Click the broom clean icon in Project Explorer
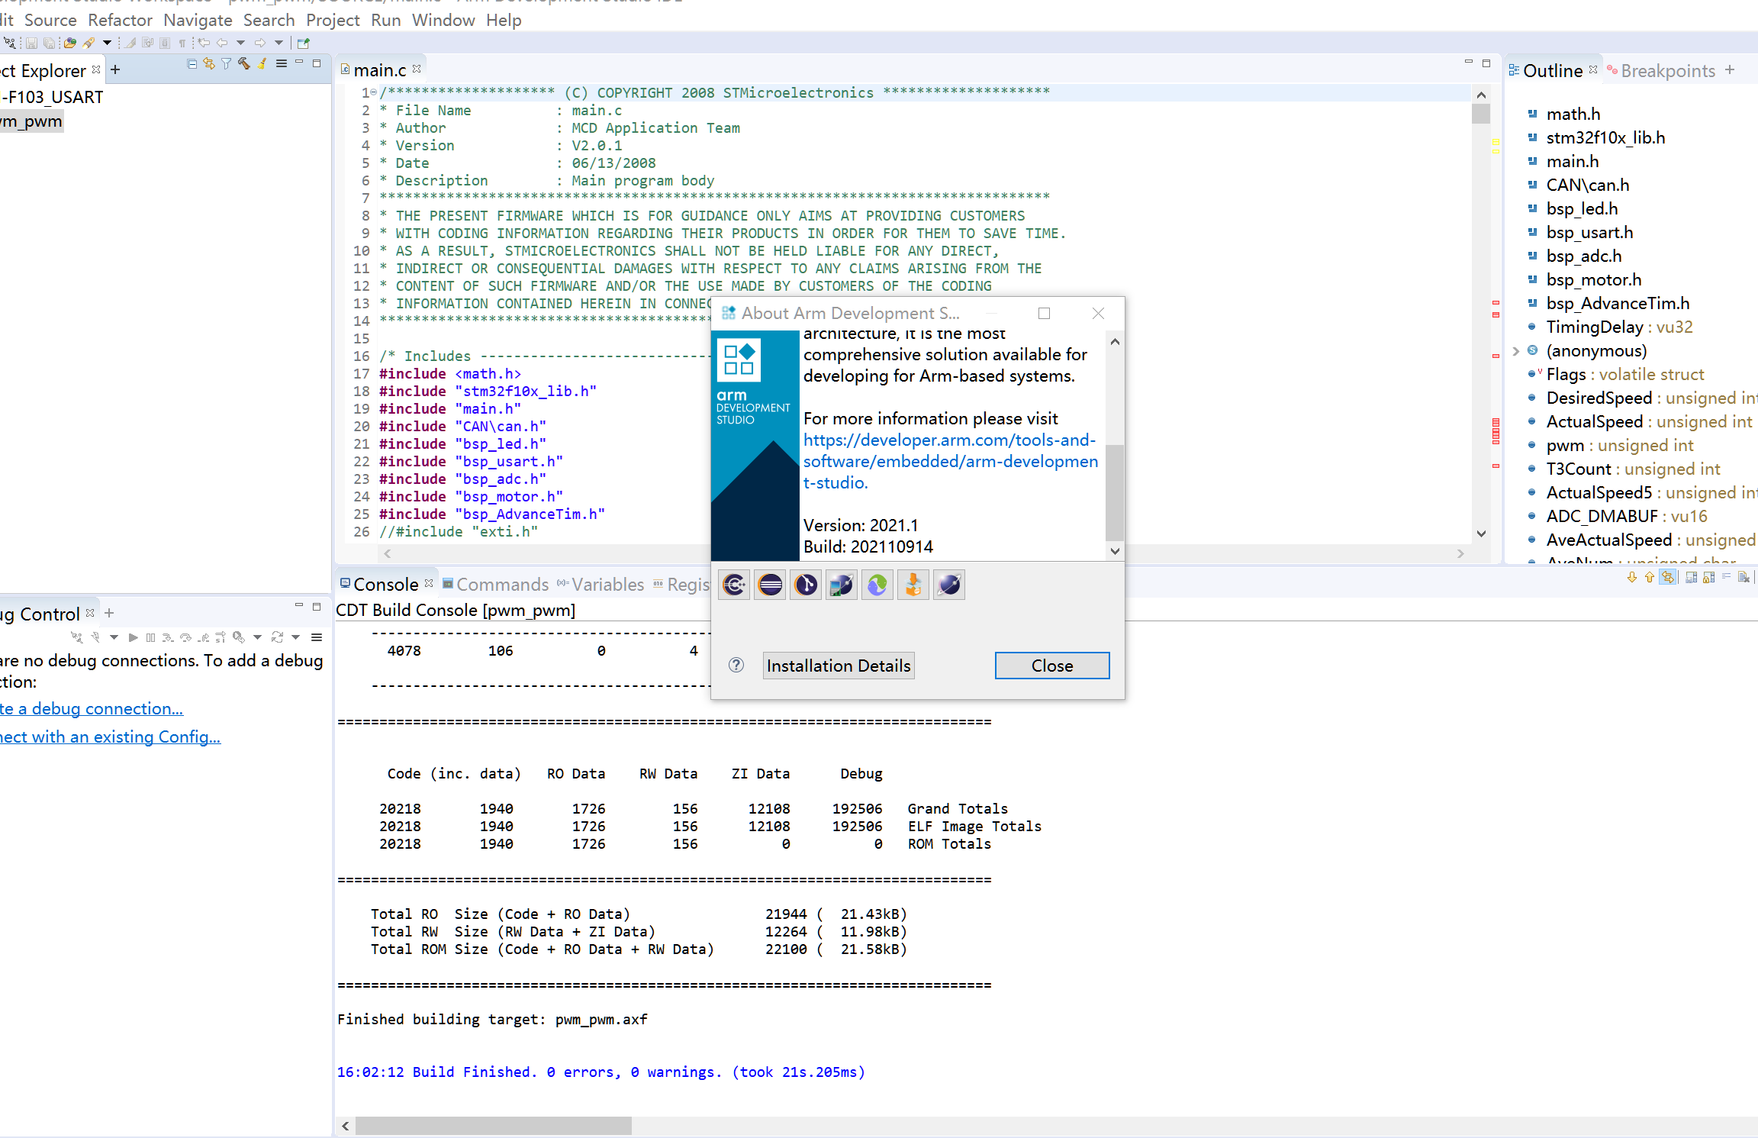The height and width of the screenshot is (1138, 1758). click(262, 64)
